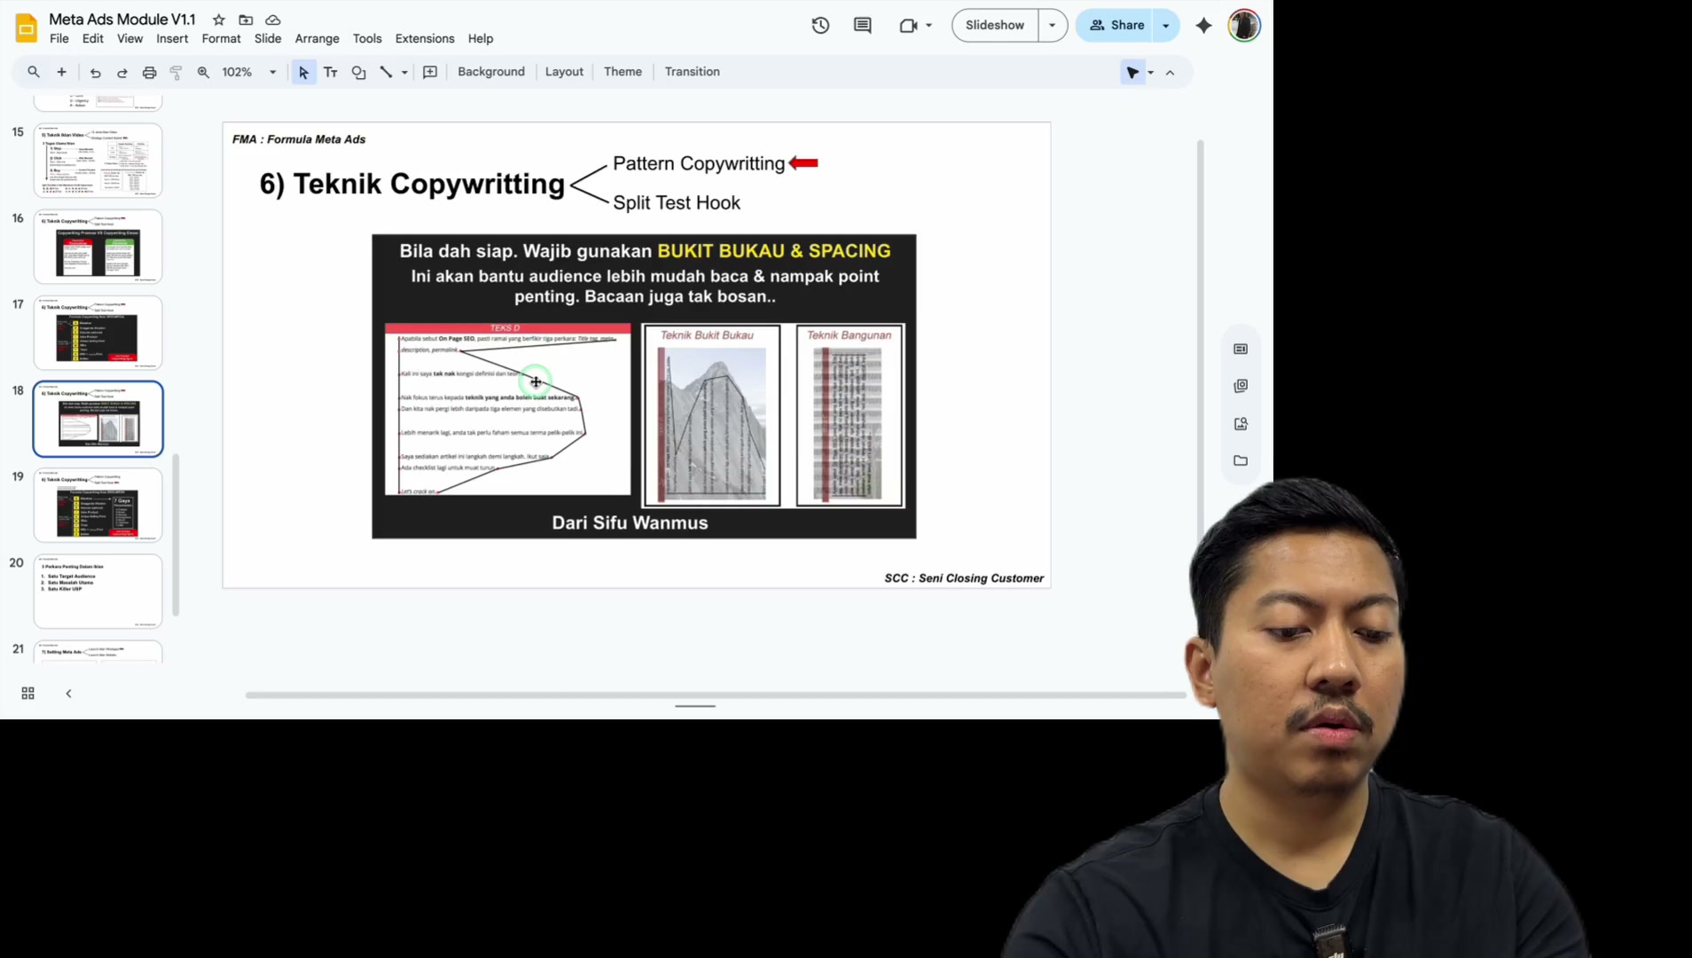The height and width of the screenshot is (958, 1692).
Task: Add a new slide with plus icon
Action: click(61, 72)
